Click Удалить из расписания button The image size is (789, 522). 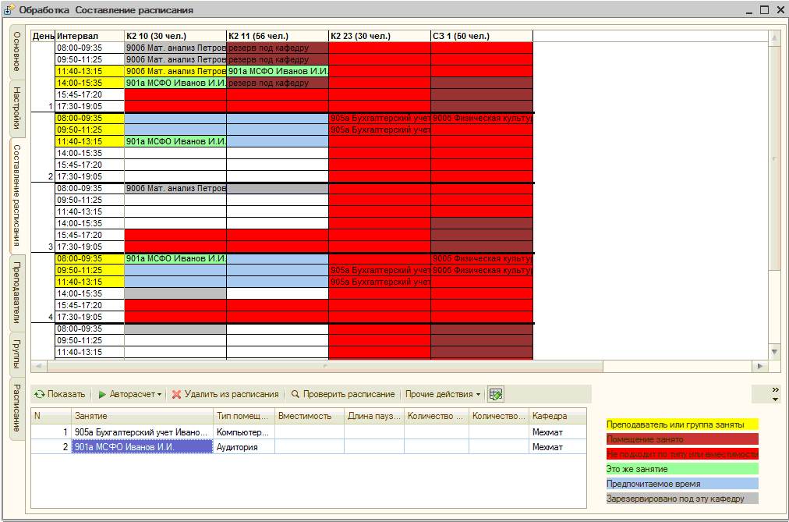[225, 394]
